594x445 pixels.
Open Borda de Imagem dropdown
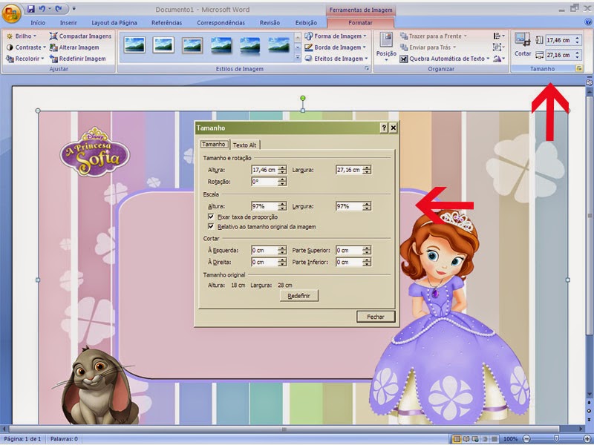click(x=336, y=47)
